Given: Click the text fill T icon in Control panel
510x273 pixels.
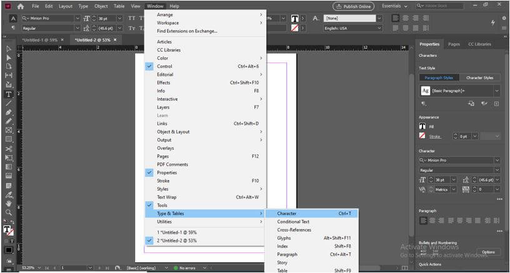Looking at the screenshot, I should click(x=294, y=19).
